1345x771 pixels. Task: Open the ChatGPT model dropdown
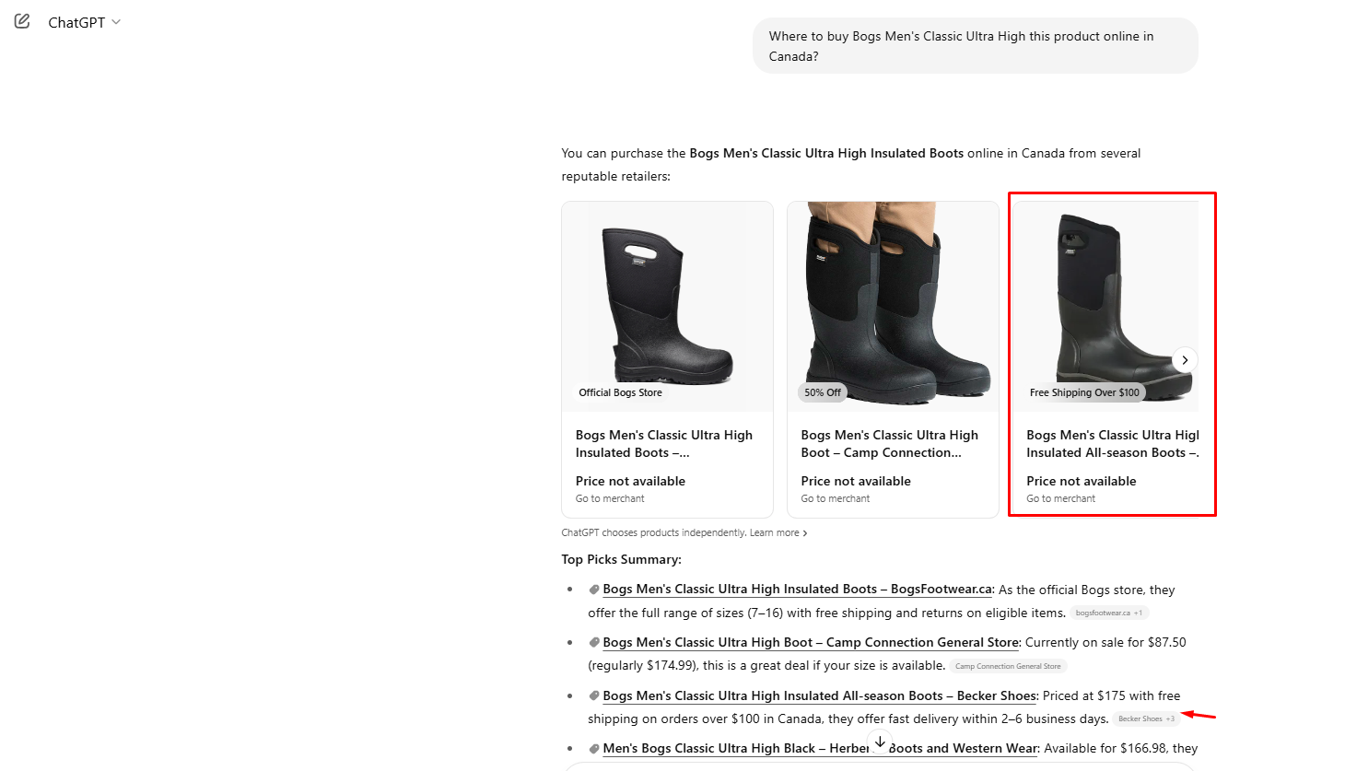(84, 22)
